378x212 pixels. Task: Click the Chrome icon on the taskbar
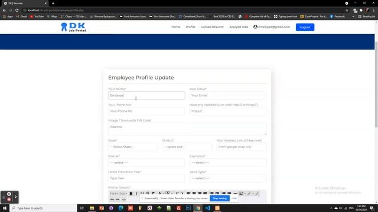pos(198,208)
